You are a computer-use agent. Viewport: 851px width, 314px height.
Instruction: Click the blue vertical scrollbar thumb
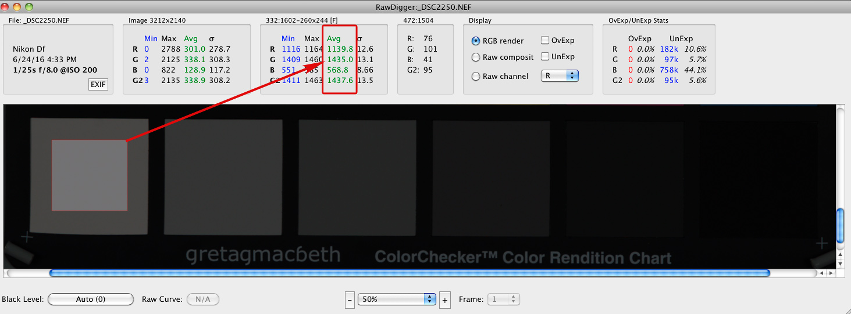(839, 227)
